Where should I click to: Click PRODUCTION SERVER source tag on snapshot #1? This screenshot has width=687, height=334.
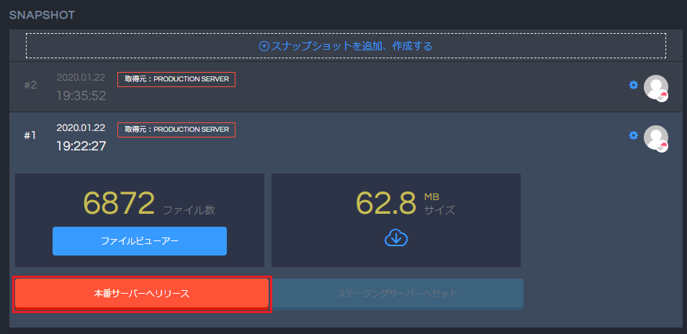click(176, 130)
